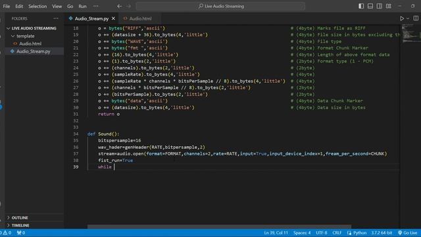The height and width of the screenshot is (237, 421).
Task: Open the Selection menu
Action: pos(37,6)
